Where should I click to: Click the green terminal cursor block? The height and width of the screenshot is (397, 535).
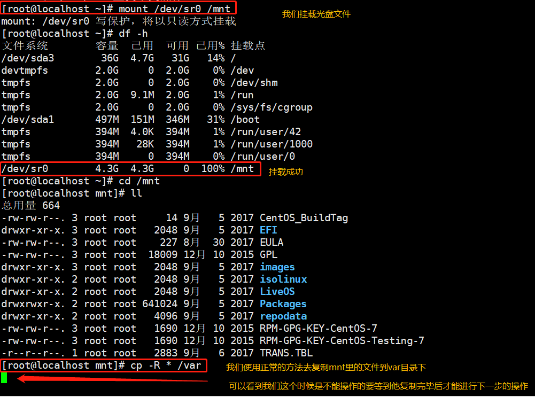tap(4, 378)
